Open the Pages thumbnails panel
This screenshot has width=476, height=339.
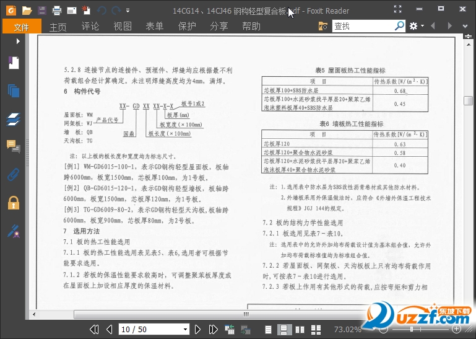point(14,91)
